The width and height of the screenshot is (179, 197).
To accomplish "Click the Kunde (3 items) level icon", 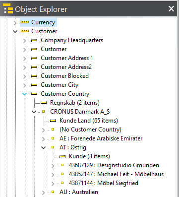I will click(x=62, y=156).
